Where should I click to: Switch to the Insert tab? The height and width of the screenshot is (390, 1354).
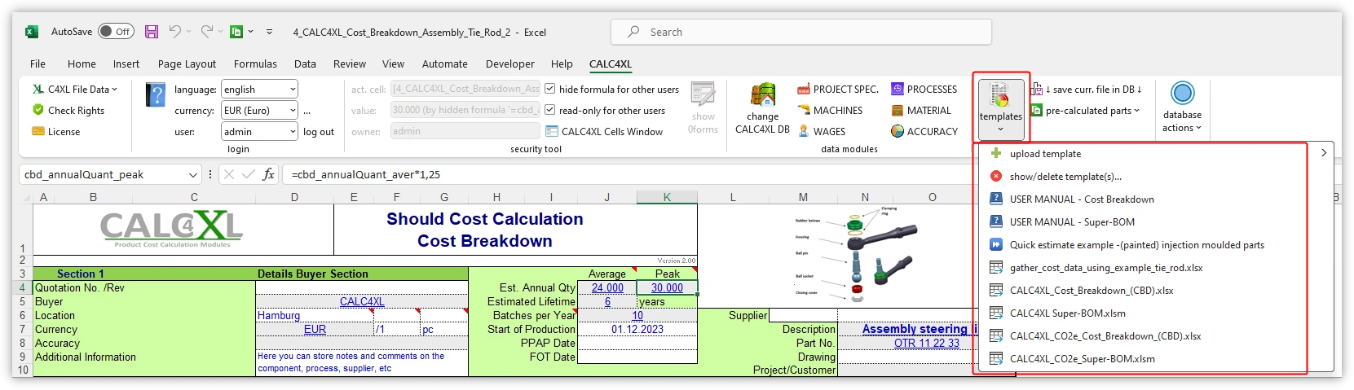126,64
